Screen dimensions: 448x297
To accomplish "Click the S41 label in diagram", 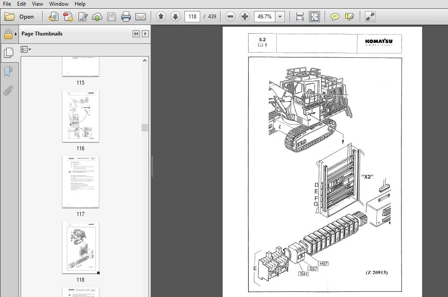I will (303, 274).
